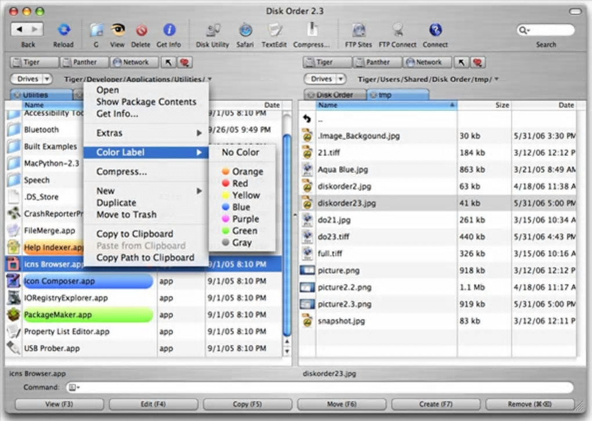Viewport: 592px width, 421px height.
Task: Open FTP Sites toolbar icon
Action: tap(359, 30)
